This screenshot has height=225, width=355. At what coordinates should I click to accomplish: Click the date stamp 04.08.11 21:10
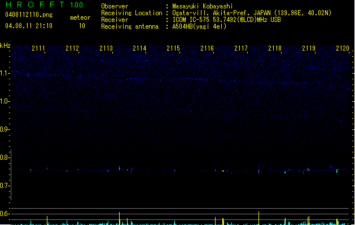[29, 26]
